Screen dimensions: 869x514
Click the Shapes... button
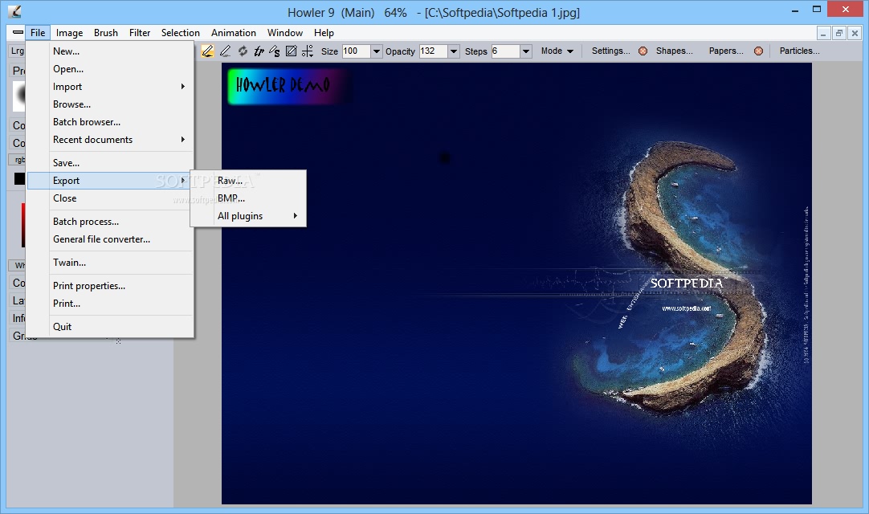(x=675, y=51)
